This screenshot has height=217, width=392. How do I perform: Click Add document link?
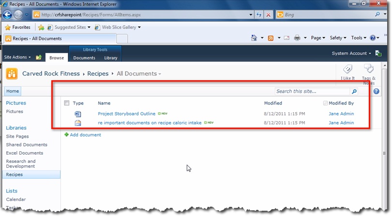pos(85,134)
